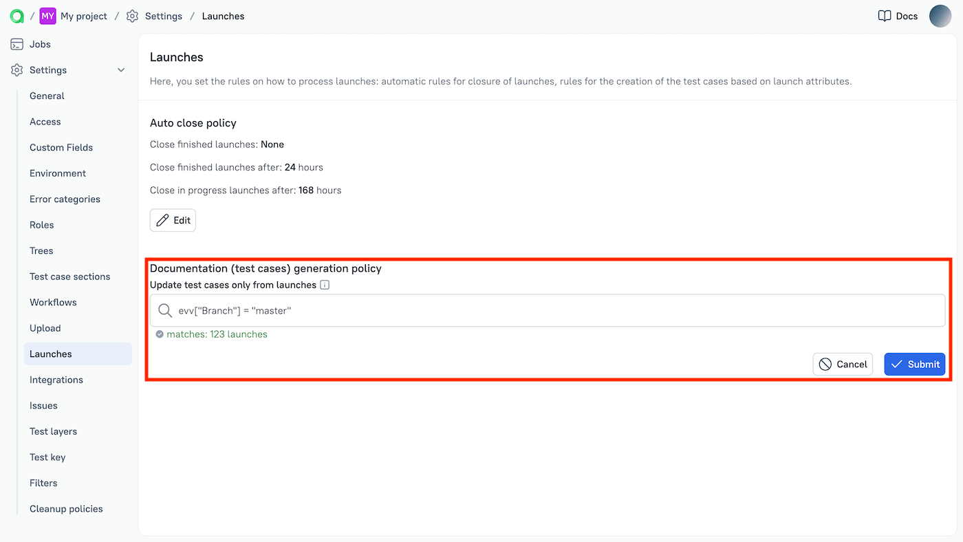Image resolution: width=963 pixels, height=542 pixels.
Task: Click the magnifier icon in query field
Action: 164,310
